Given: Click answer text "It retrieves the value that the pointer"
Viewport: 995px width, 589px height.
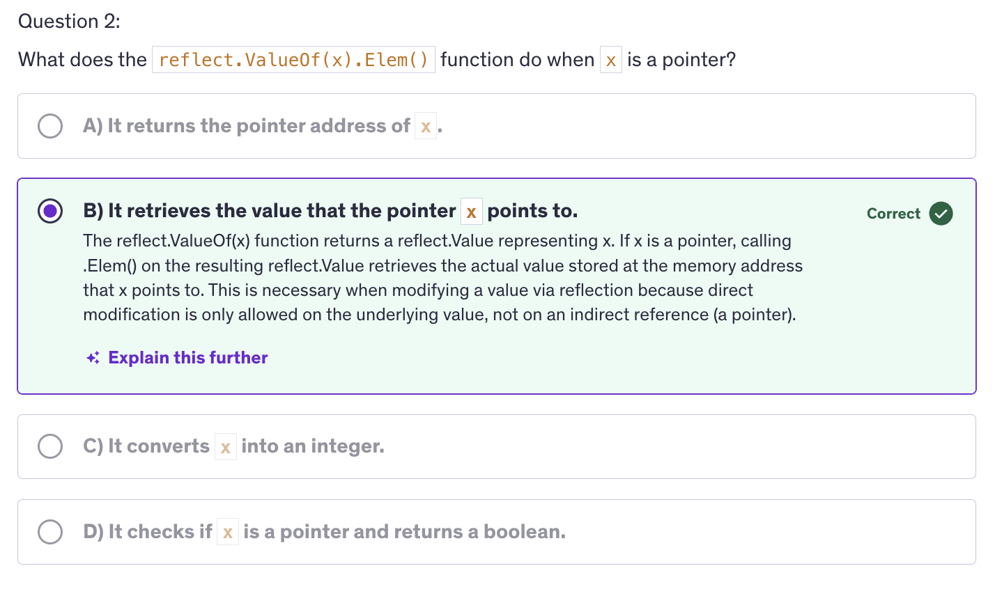Looking at the screenshot, I should pyautogui.click(x=281, y=211).
